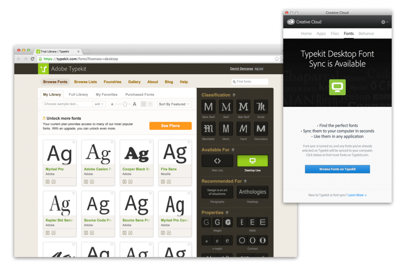
Task: Open the Sort By Featured dropdown
Action: pos(174,104)
